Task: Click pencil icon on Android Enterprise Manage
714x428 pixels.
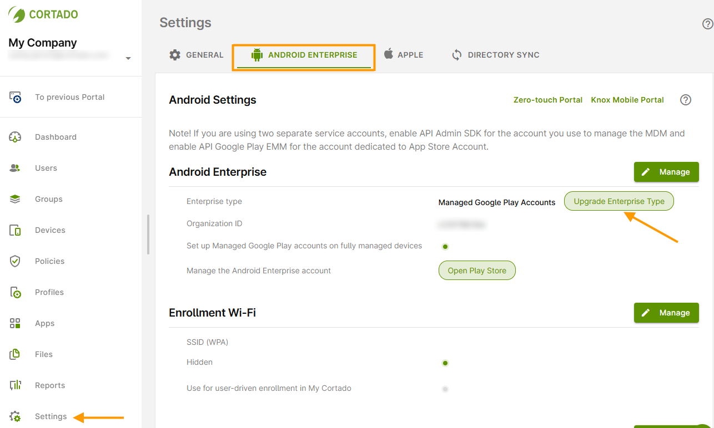Action: (x=646, y=172)
